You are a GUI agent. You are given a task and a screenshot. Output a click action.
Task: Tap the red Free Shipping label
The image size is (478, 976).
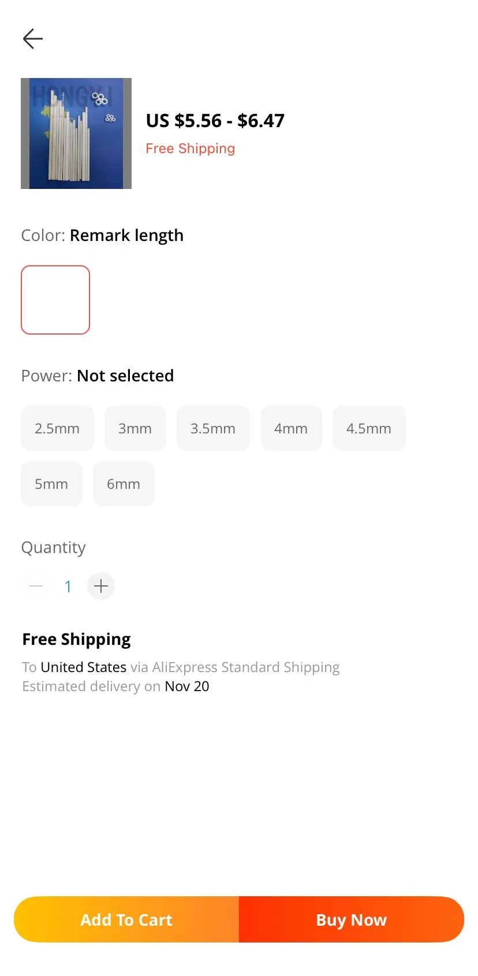190,149
